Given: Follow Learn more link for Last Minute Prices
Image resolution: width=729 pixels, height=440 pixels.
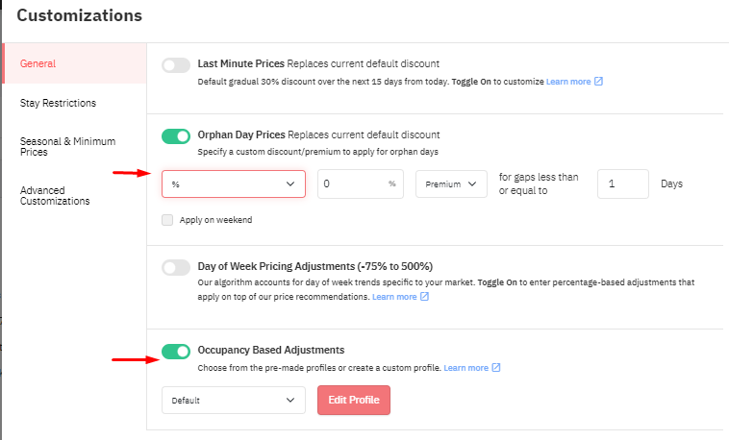Looking at the screenshot, I should (568, 82).
